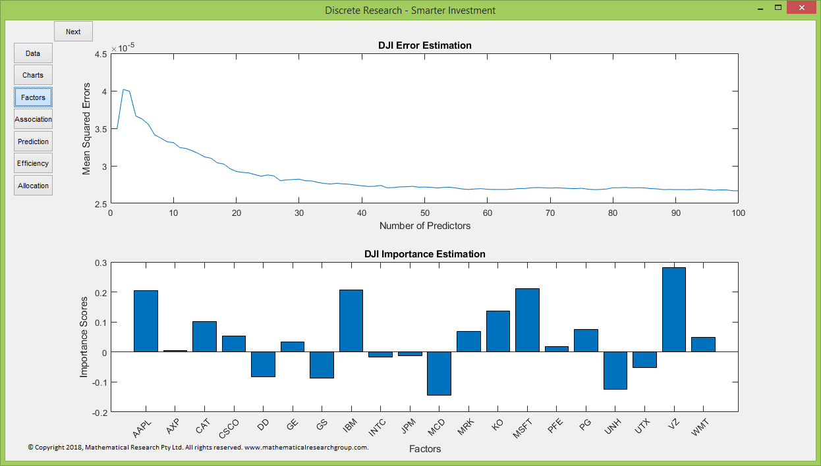Screen dimensions: 821x466
Task: Minimize the Discrete Research window
Action: 759,9
